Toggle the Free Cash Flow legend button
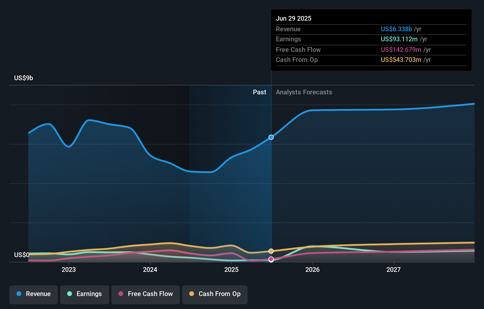484x309 pixels. pos(146,295)
